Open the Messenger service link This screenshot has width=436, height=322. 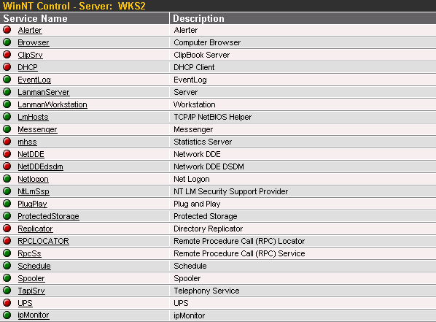[x=37, y=129]
